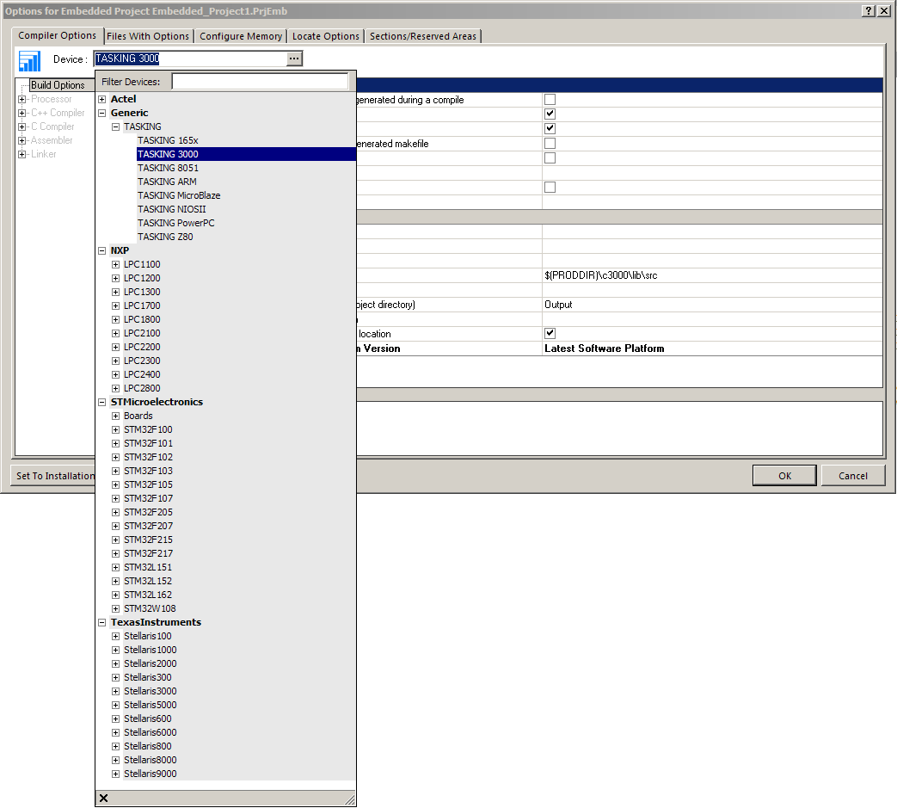The height and width of the screenshot is (808, 897).
Task: Click the Device name field showing TASKING 3000
Action: point(190,59)
